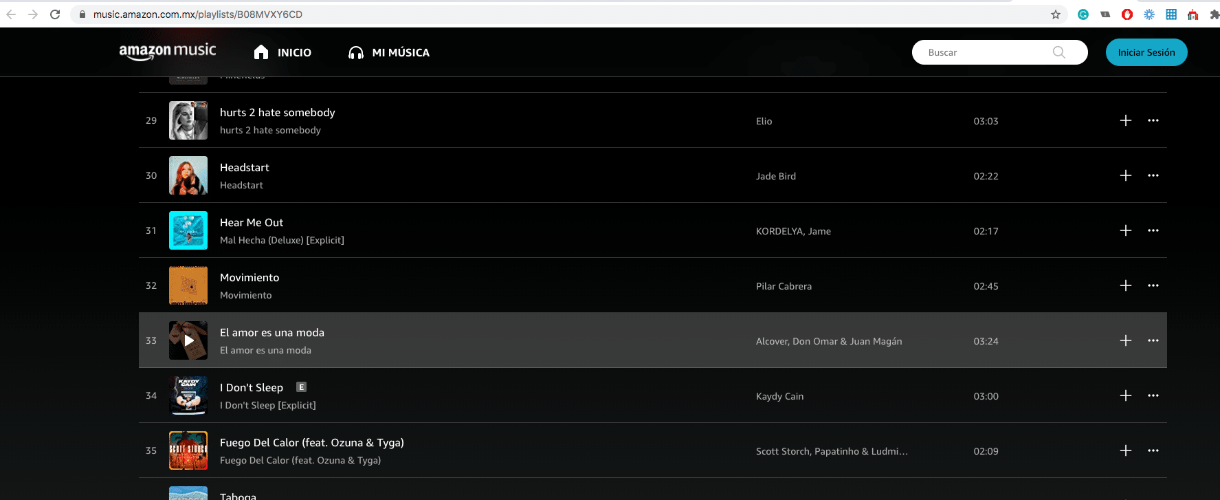Go to the INICIO tab
The image size is (1220, 500).
click(282, 52)
